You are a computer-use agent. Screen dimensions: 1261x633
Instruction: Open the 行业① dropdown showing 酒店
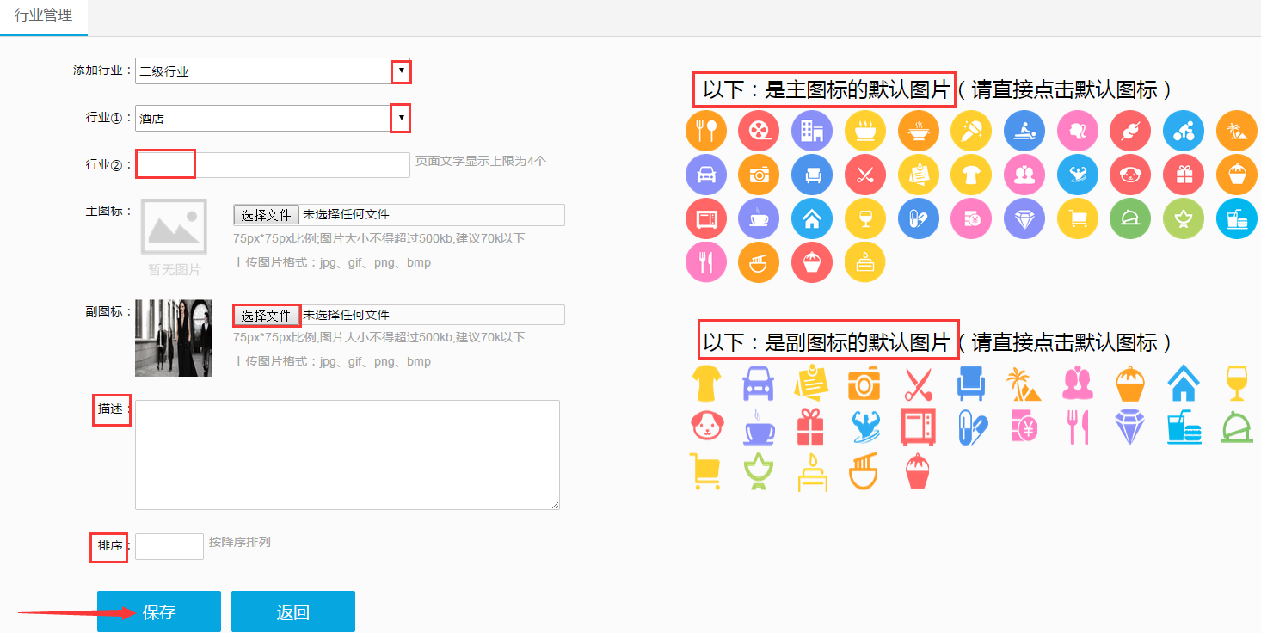[x=273, y=119]
